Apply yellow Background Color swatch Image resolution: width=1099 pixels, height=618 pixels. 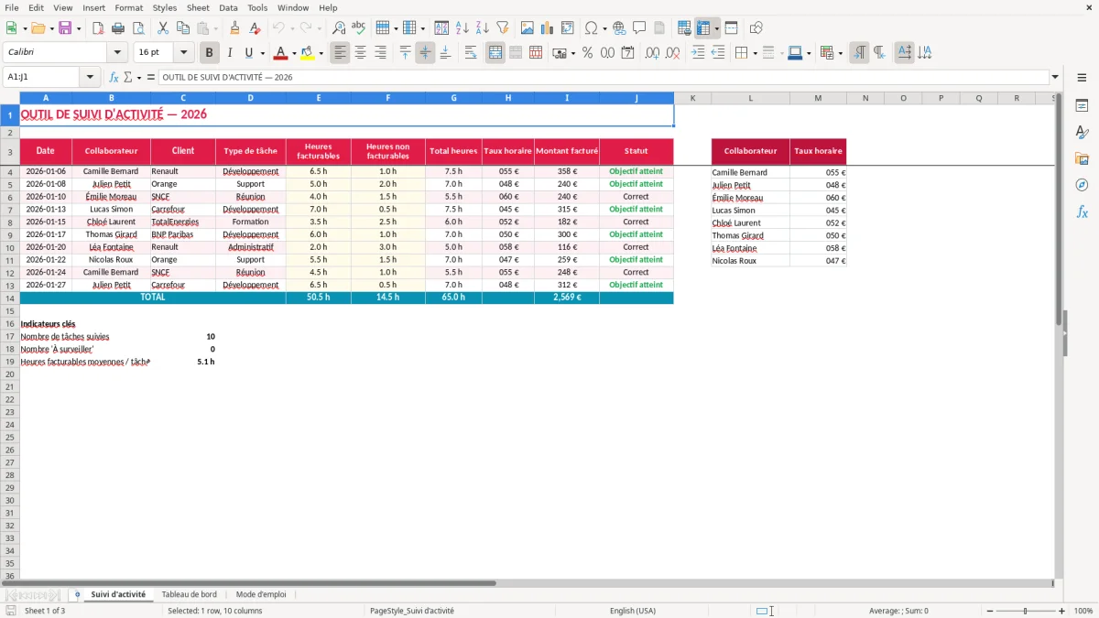pyautogui.click(x=308, y=53)
